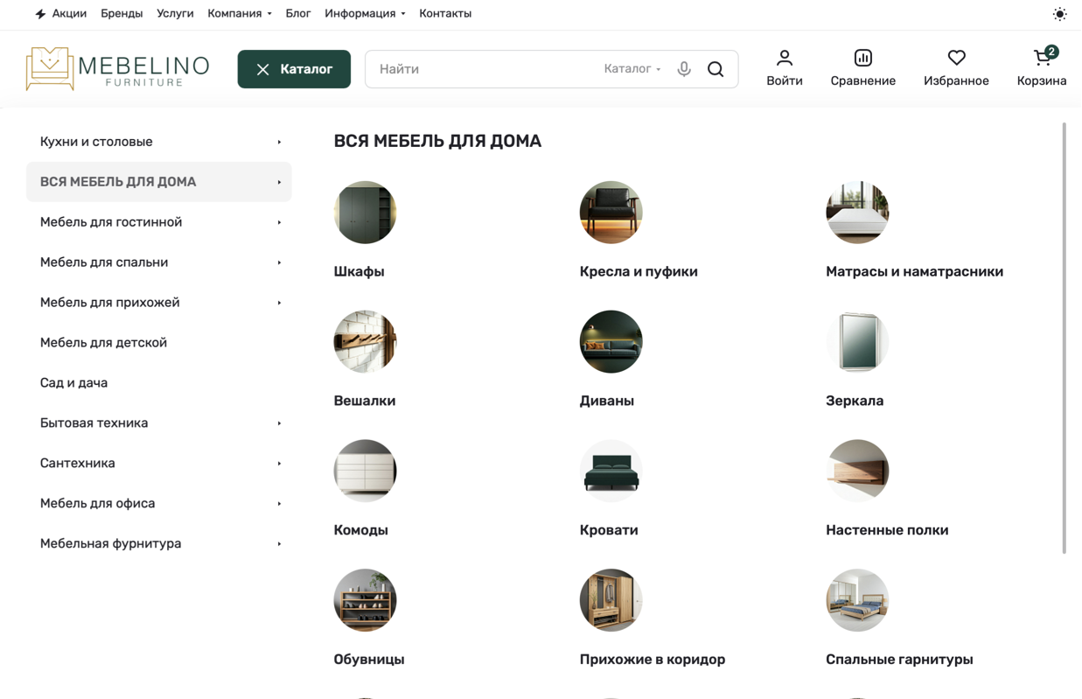Open the Избранное heart icon
Image resolution: width=1082 pixels, height=699 pixels.
(x=957, y=58)
